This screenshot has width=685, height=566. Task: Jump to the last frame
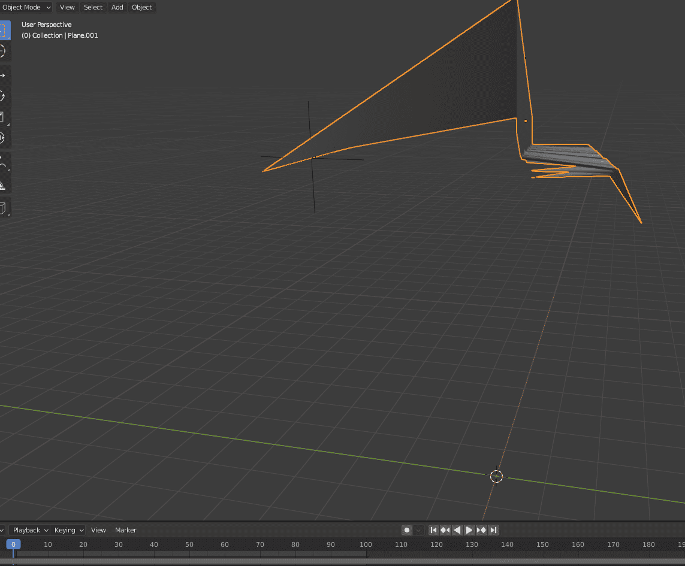coord(493,530)
